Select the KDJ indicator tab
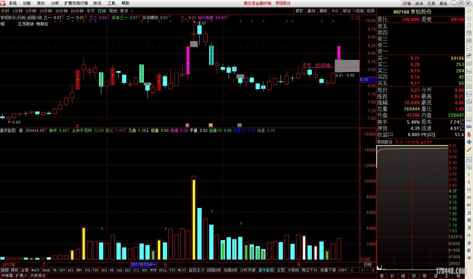 [x=128, y=270]
